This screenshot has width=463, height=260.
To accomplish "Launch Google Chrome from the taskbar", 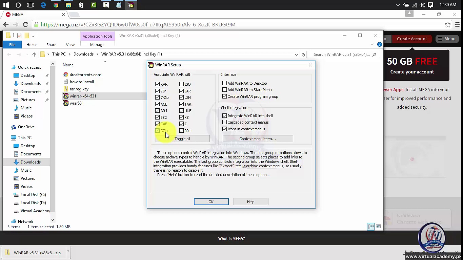I will pyautogui.click(x=56, y=5).
